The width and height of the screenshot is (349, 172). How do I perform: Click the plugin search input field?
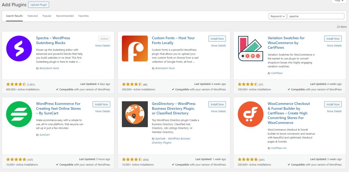(316, 16)
